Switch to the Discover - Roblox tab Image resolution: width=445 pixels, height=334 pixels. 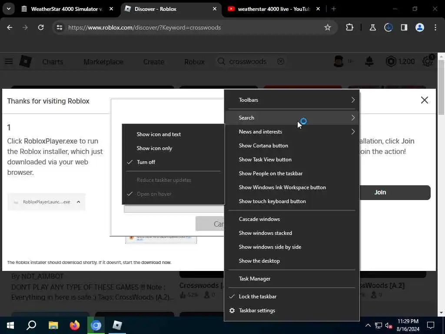pyautogui.click(x=171, y=9)
